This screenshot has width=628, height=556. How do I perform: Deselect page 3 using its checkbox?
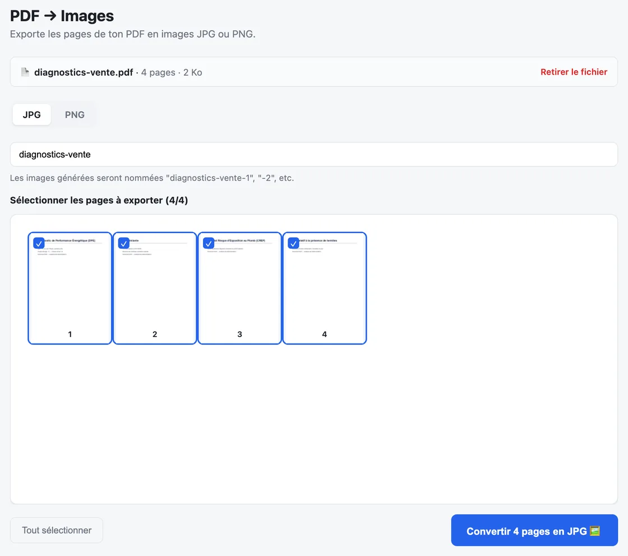[209, 243]
